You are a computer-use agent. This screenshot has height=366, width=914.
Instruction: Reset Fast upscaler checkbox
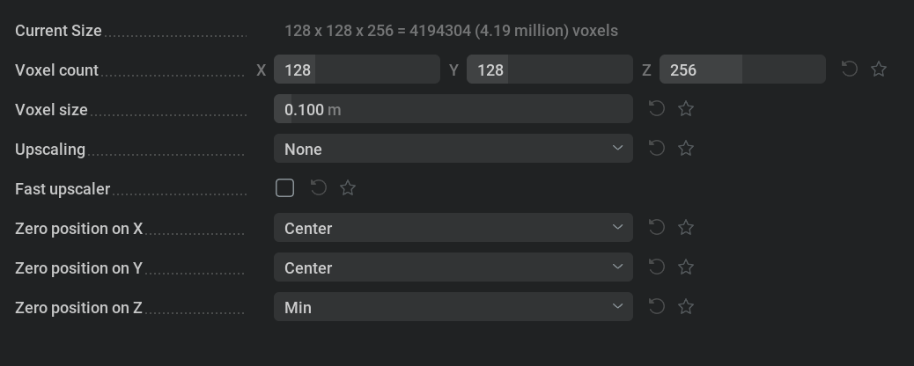tap(319, 187)
